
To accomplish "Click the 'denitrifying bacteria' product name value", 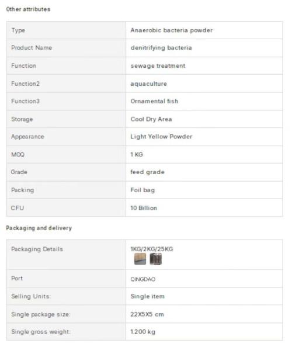I will pos(161,48).
